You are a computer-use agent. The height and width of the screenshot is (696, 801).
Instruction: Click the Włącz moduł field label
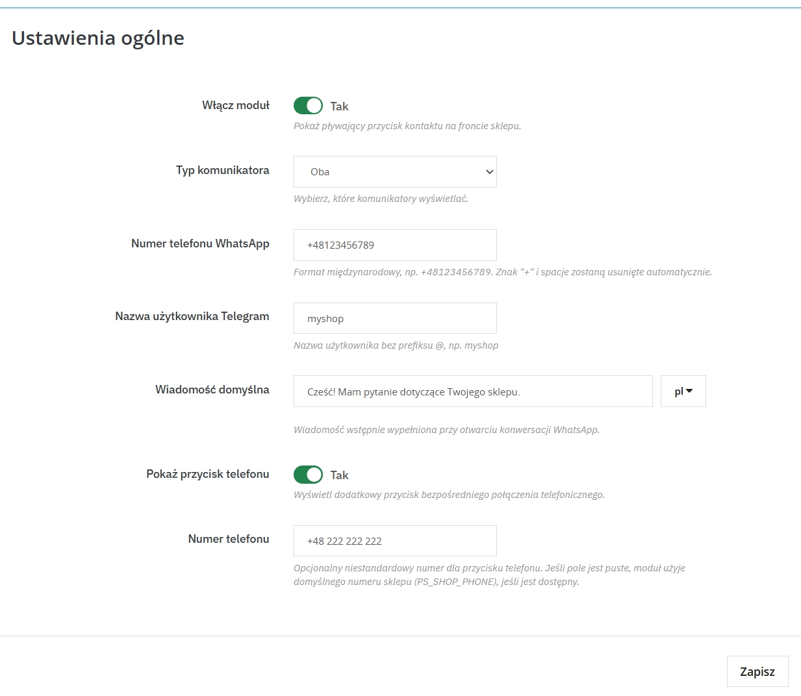235,105
